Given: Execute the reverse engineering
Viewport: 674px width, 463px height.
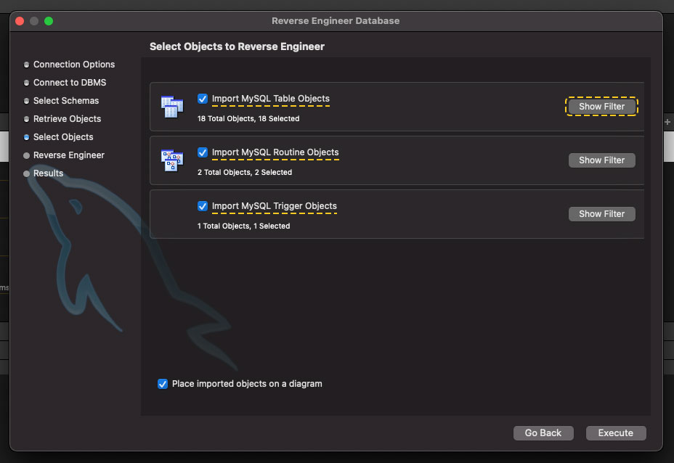Looking at the screenshot, I should pyautogui.click(x=616, y=433).
